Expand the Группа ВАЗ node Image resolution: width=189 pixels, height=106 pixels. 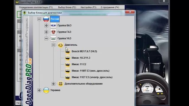pyautogui.click(x=46, y=26)
